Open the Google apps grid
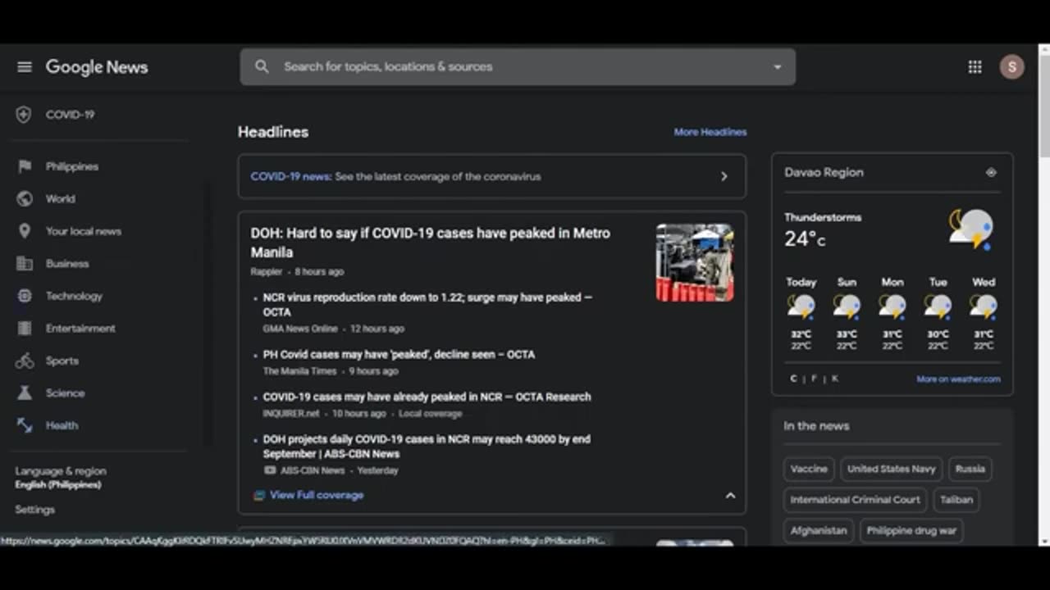This screenshot has height=590, width=1050. click(x=975, y=67)
